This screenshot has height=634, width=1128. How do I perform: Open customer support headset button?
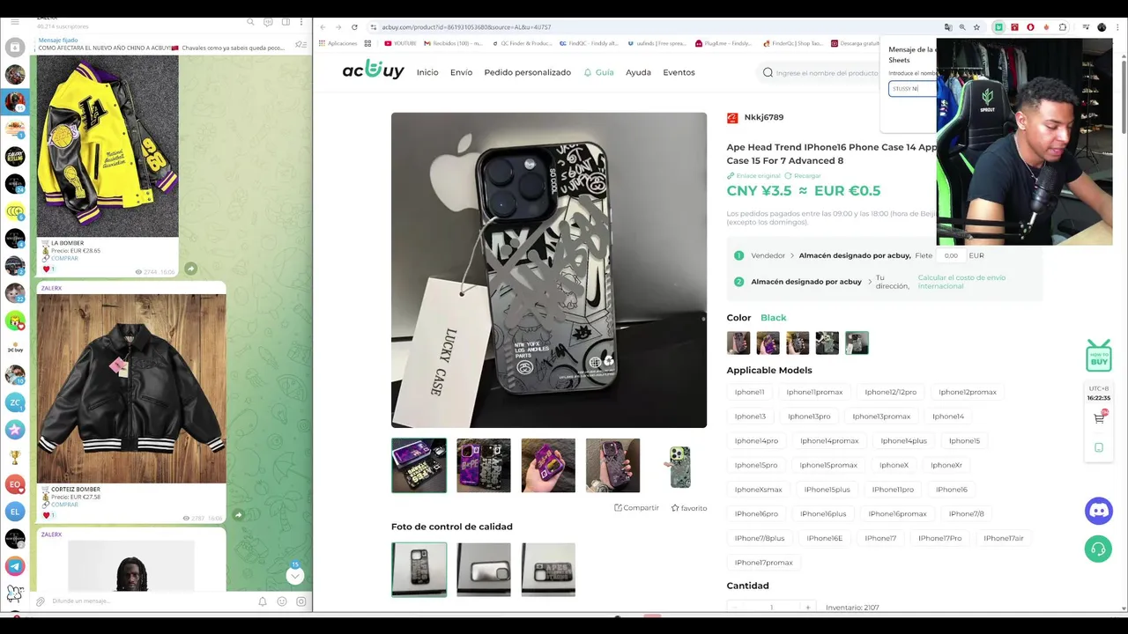pyautogui.click(x=1098, y=549)
